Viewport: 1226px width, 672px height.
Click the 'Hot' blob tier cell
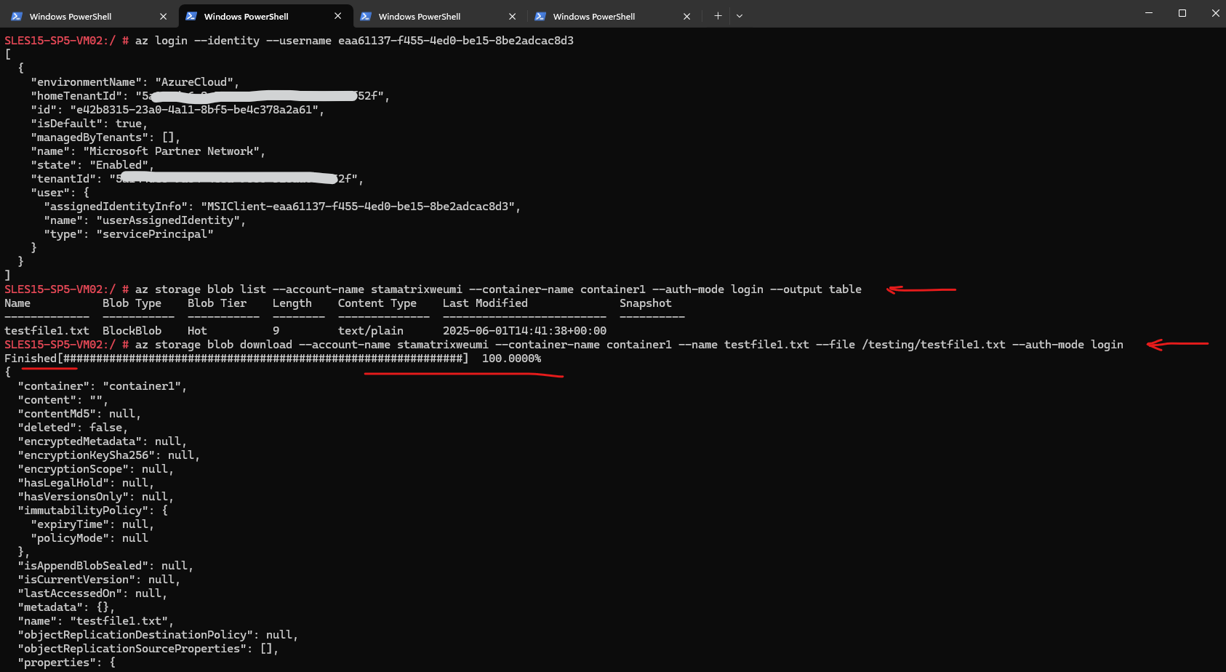pyautogui.click(x=197, y=331)
